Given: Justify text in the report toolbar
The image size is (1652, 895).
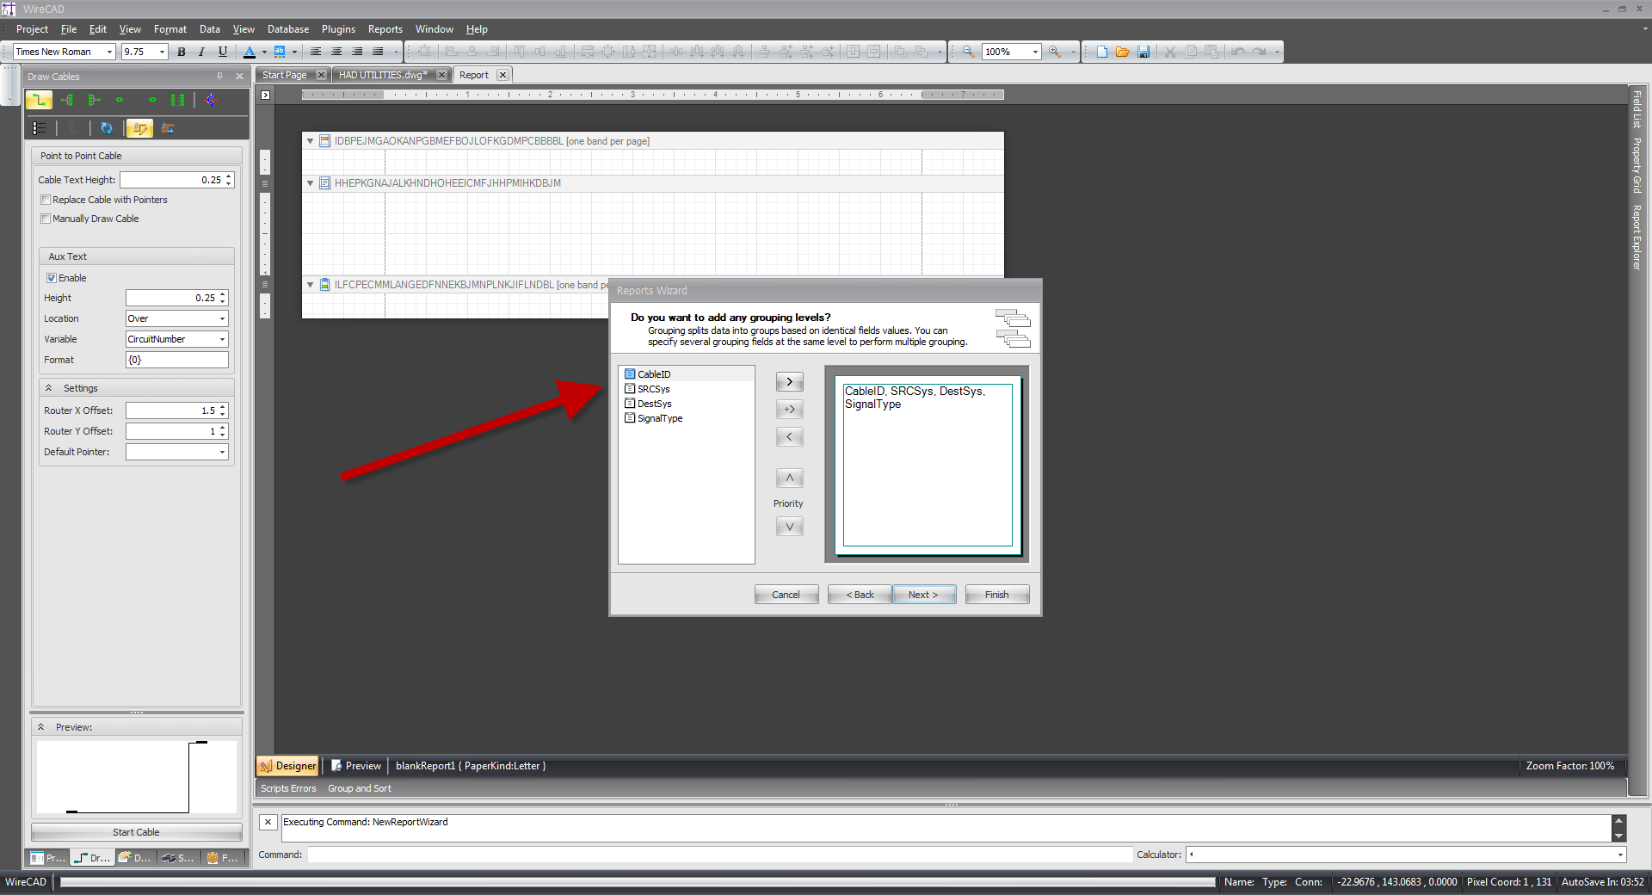Looking at the screenshot, I should pos(378,52).
